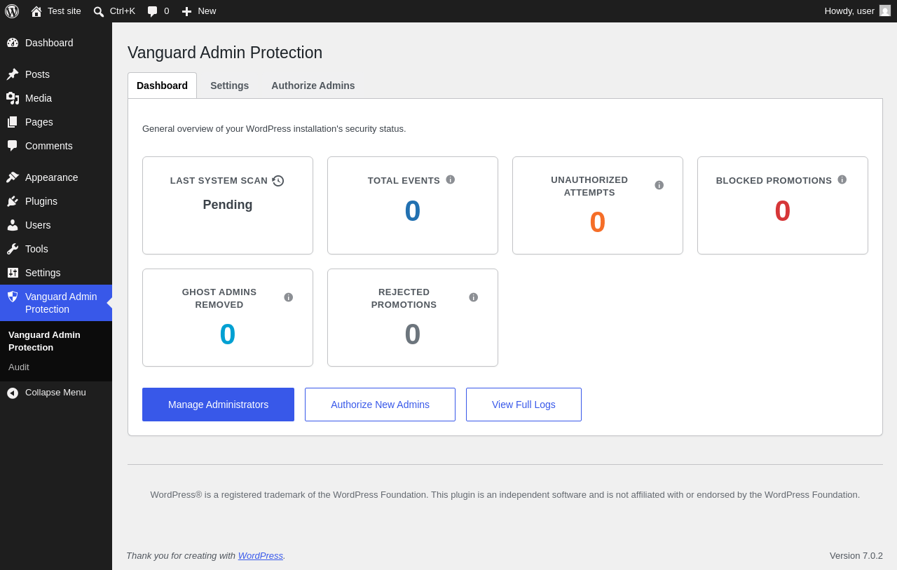The height and width of the screenshot is (570, 897).
Task: Click the Vanguard Admin Protection page heading
Action: 225,53
